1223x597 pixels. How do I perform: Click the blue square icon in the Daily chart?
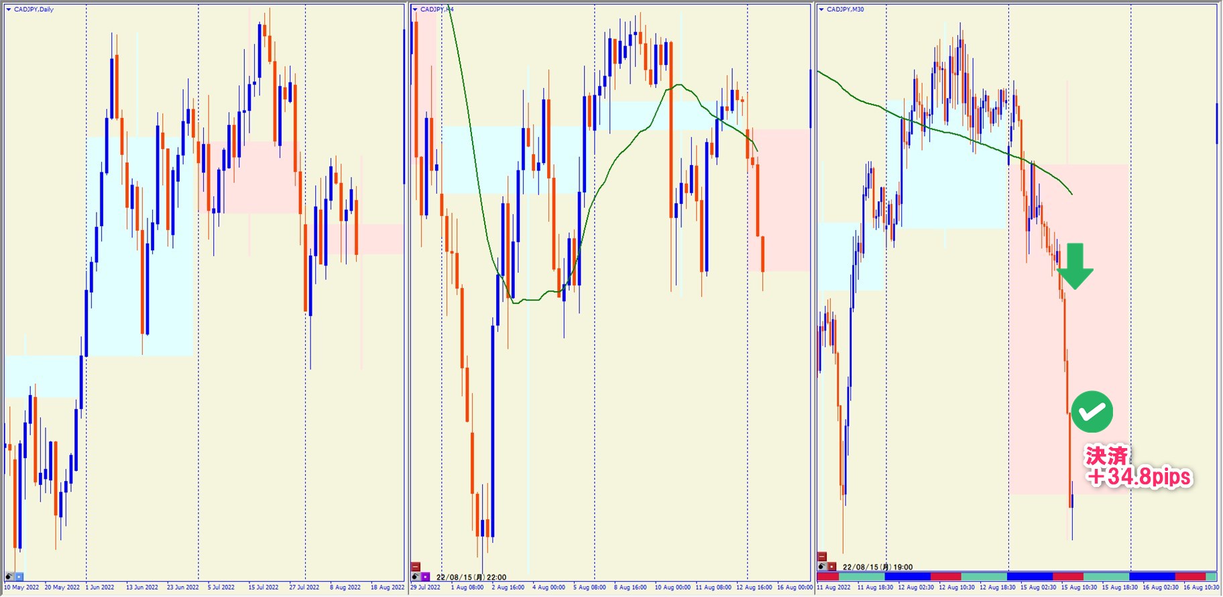19,577
